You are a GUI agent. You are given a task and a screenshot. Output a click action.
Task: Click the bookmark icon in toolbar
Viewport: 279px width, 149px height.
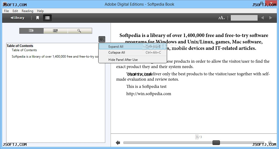point(37,18)
